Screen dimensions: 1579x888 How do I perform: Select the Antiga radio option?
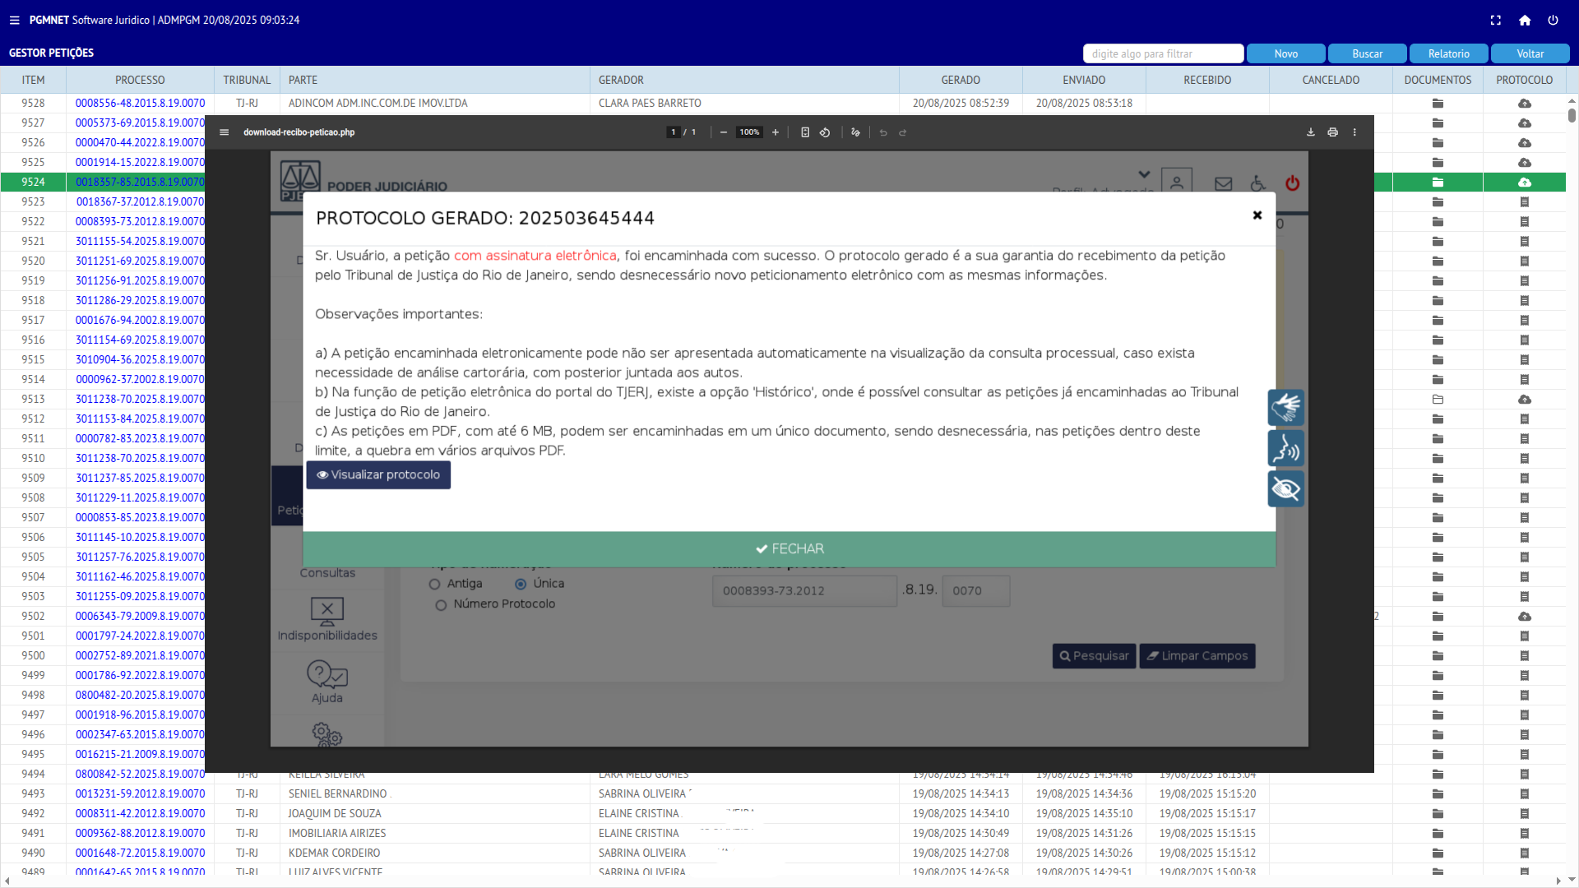click(435, 585)
